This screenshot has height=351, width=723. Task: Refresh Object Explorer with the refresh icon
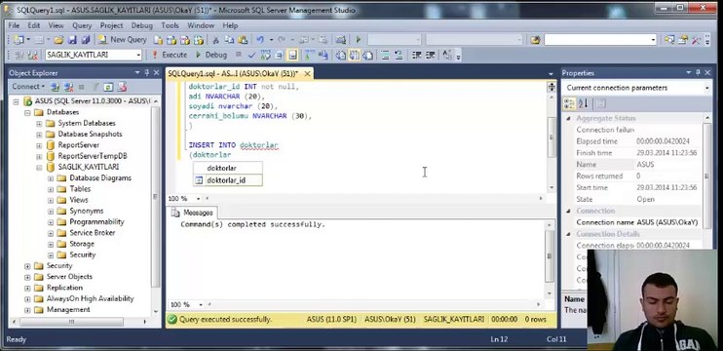tap(108, 87)
